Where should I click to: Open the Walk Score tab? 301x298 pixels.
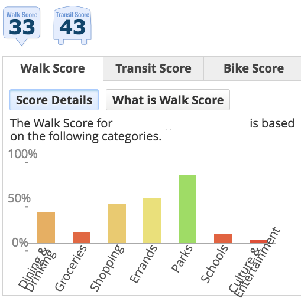tap(53, 68)
